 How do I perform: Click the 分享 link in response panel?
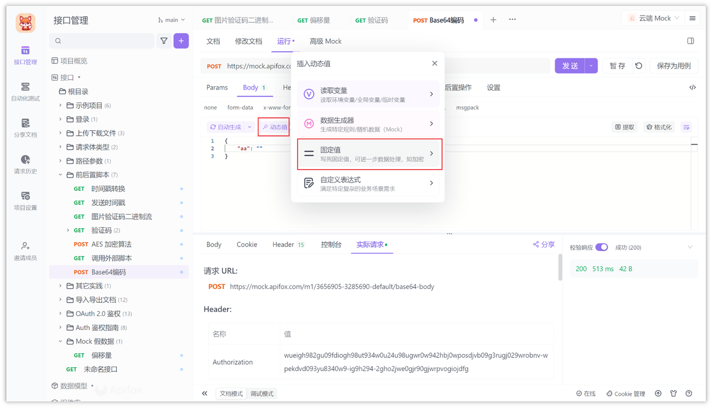543,244
